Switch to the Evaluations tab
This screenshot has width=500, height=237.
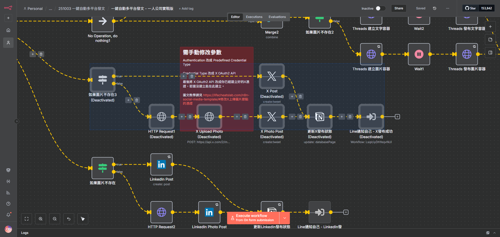coord(277,17)
